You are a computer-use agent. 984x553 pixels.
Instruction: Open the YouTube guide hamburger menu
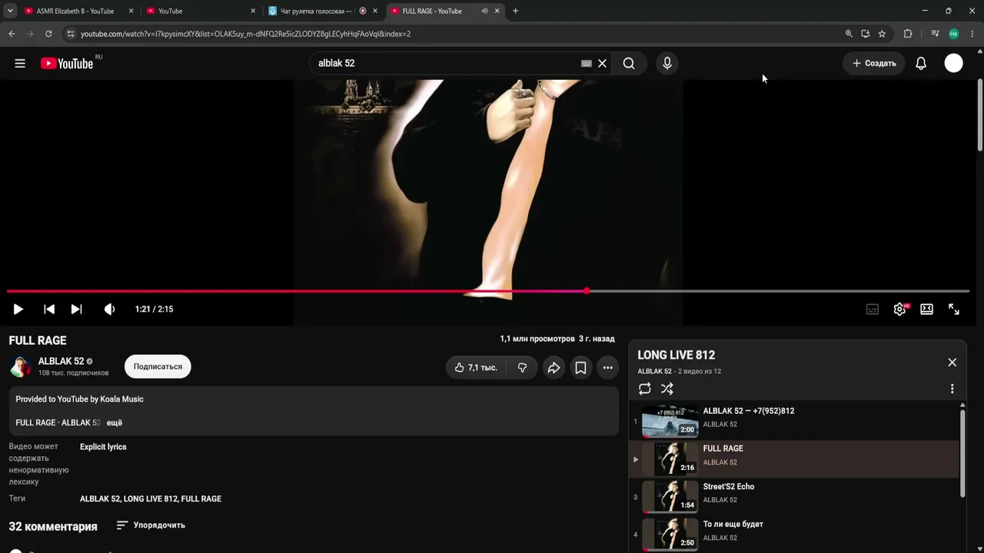point(20,64)
